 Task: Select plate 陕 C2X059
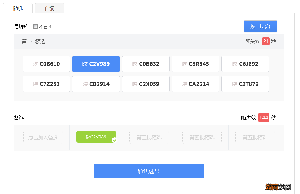point(146,84)
